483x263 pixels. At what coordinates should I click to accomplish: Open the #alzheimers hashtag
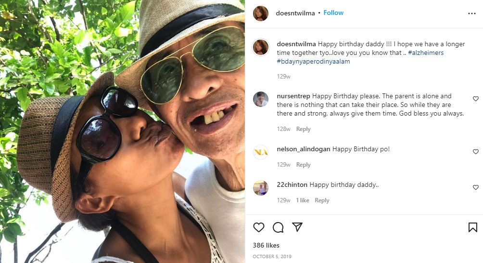coord(426,53)
